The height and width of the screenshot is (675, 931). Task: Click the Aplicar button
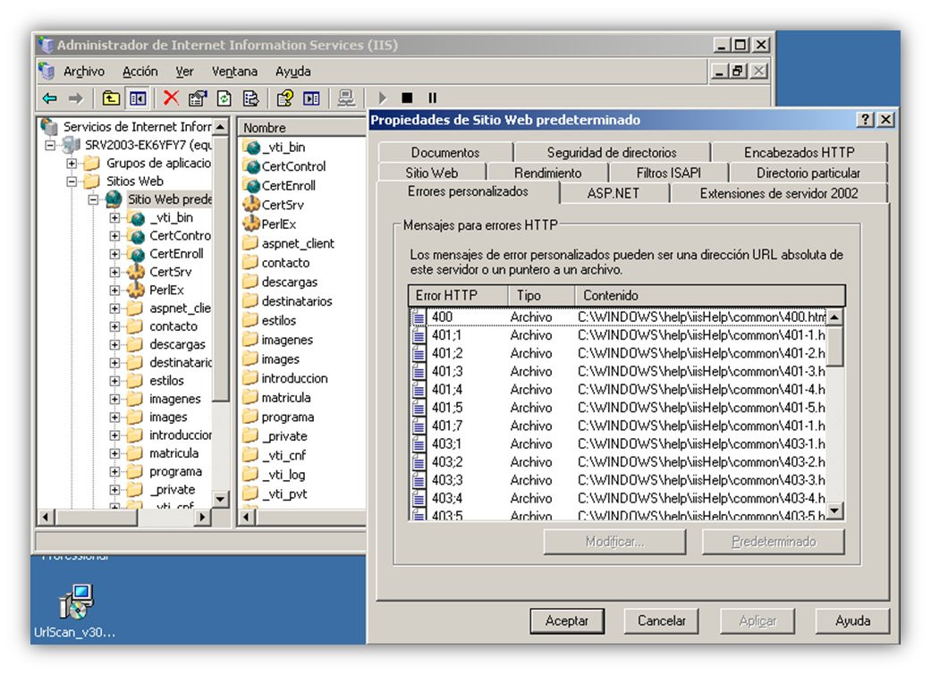click(x=757, y=621)
